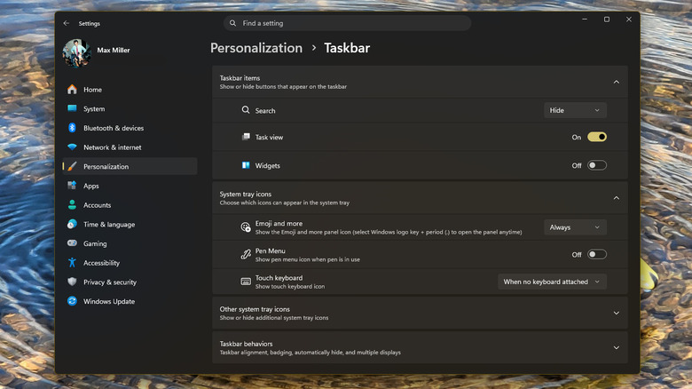
Task: Expand Taskbar behaviors chevron
Action: click(x=616, y=347)
